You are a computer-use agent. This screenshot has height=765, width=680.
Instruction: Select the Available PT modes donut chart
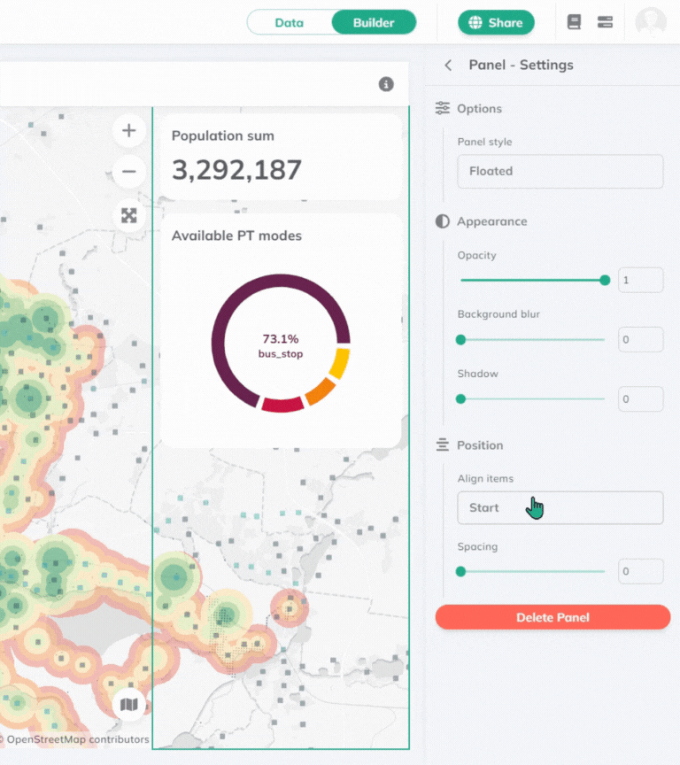[x=281, y=343]
